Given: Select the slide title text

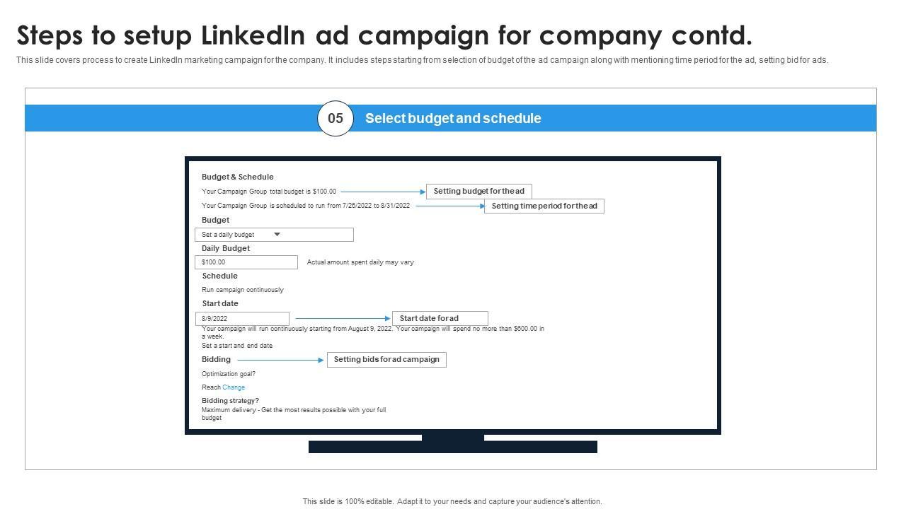Looking at the screenshot, I should 384,35.
